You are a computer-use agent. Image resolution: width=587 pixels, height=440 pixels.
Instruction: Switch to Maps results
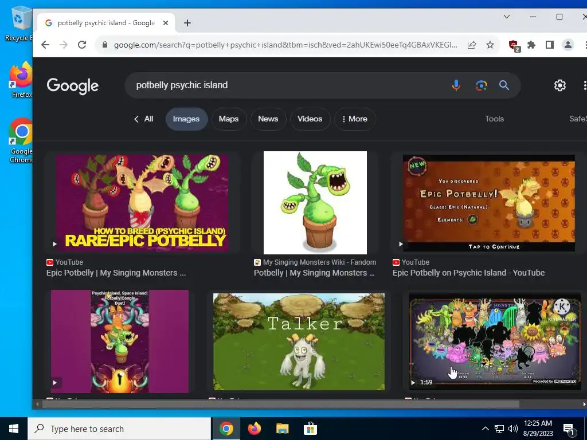(x=229, y=119)
